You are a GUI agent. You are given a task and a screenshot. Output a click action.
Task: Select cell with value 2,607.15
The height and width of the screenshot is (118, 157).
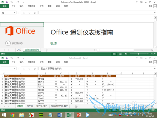pyautogui.click(x=108, y=90)
